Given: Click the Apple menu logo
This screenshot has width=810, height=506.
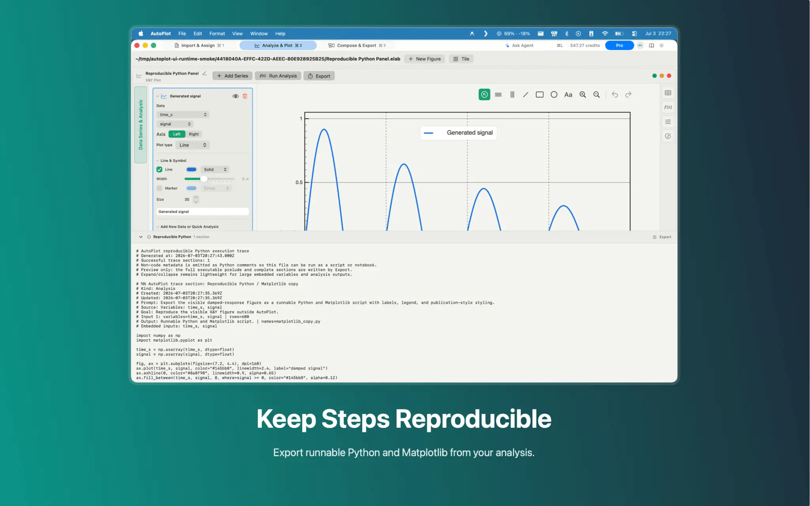Looking at the screenshot, I should pyautogui.click(x=141, y=34).
